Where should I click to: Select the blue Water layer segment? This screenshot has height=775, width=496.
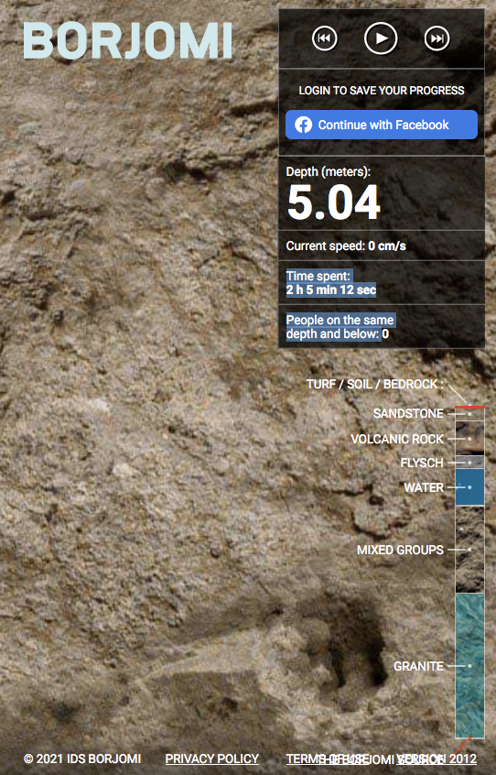[469, 487]
